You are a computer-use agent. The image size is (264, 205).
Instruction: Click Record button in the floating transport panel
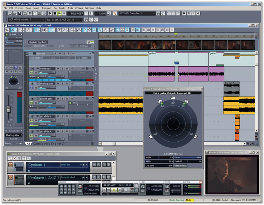pos(126,190)
